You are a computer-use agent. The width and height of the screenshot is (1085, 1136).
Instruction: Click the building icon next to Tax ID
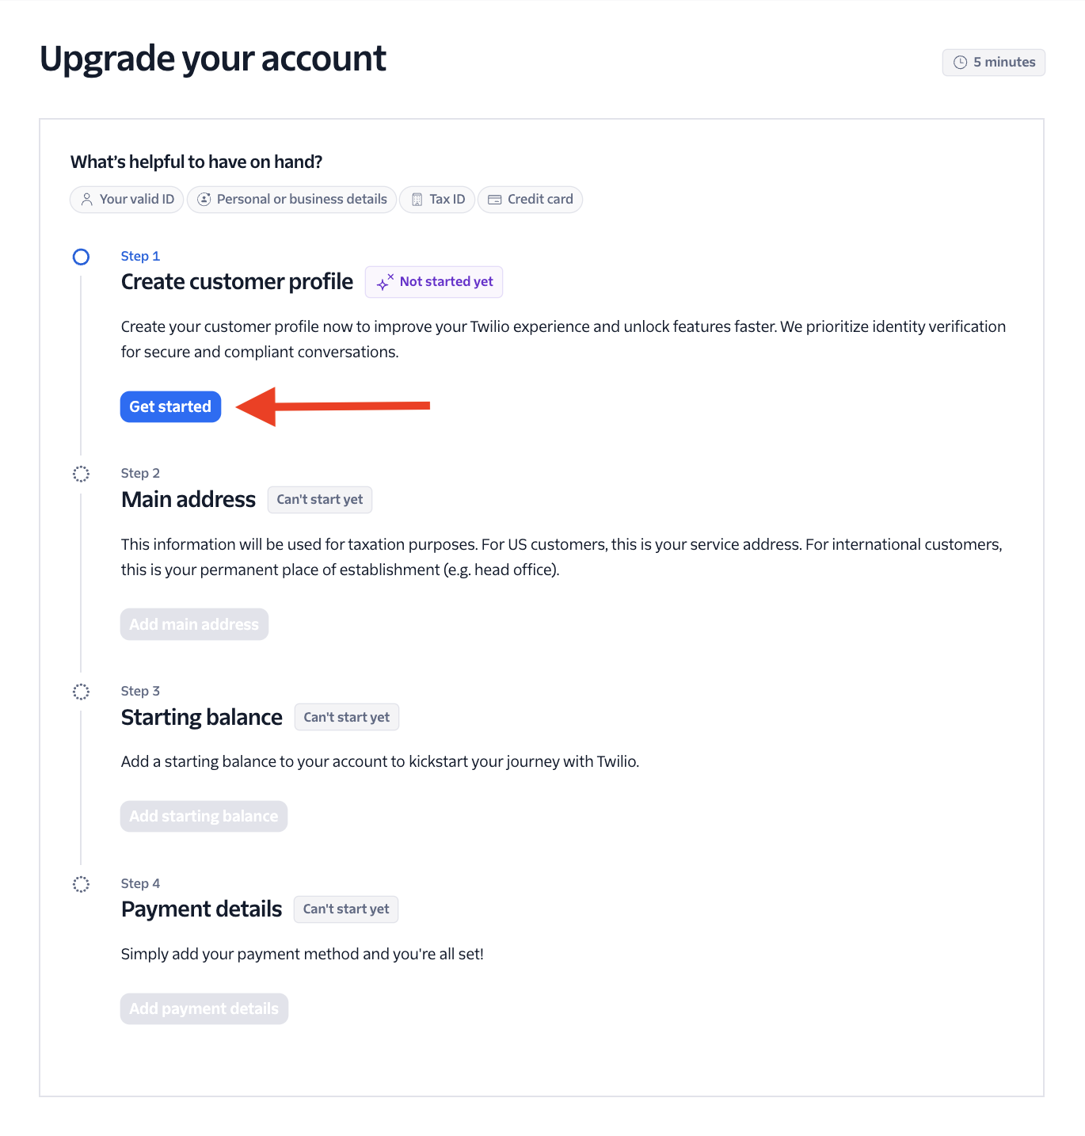pyautogui.click(x=417, y=200)
